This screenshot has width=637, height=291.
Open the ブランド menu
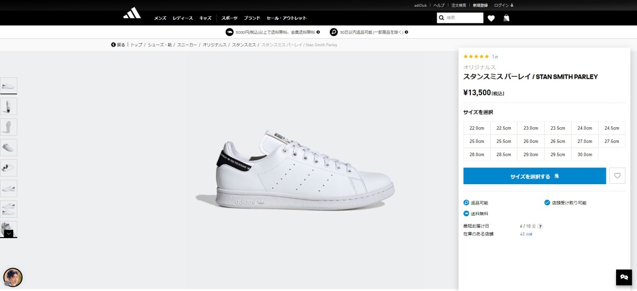(x=252, y=18)
